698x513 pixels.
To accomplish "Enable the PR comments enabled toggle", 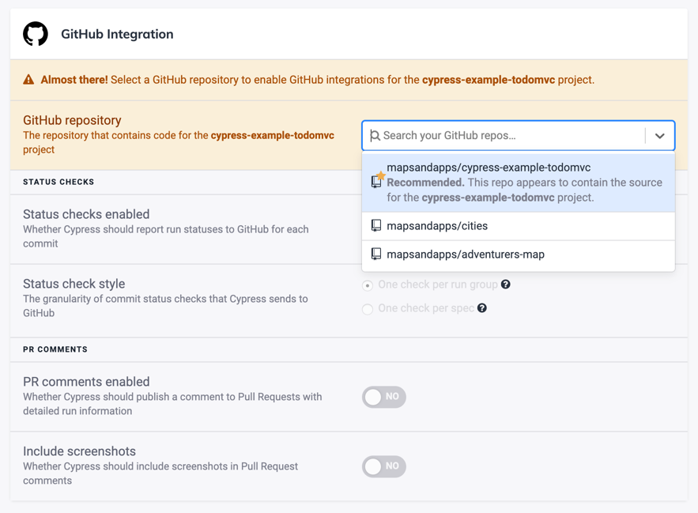I will click(x=383, y=397).
